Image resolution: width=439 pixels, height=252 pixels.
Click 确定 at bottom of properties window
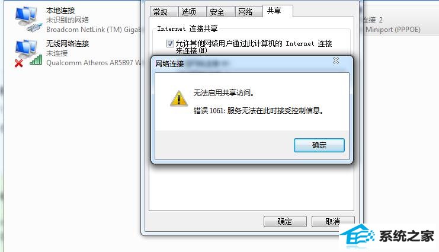pyautogui.click(x=285, y=221)
